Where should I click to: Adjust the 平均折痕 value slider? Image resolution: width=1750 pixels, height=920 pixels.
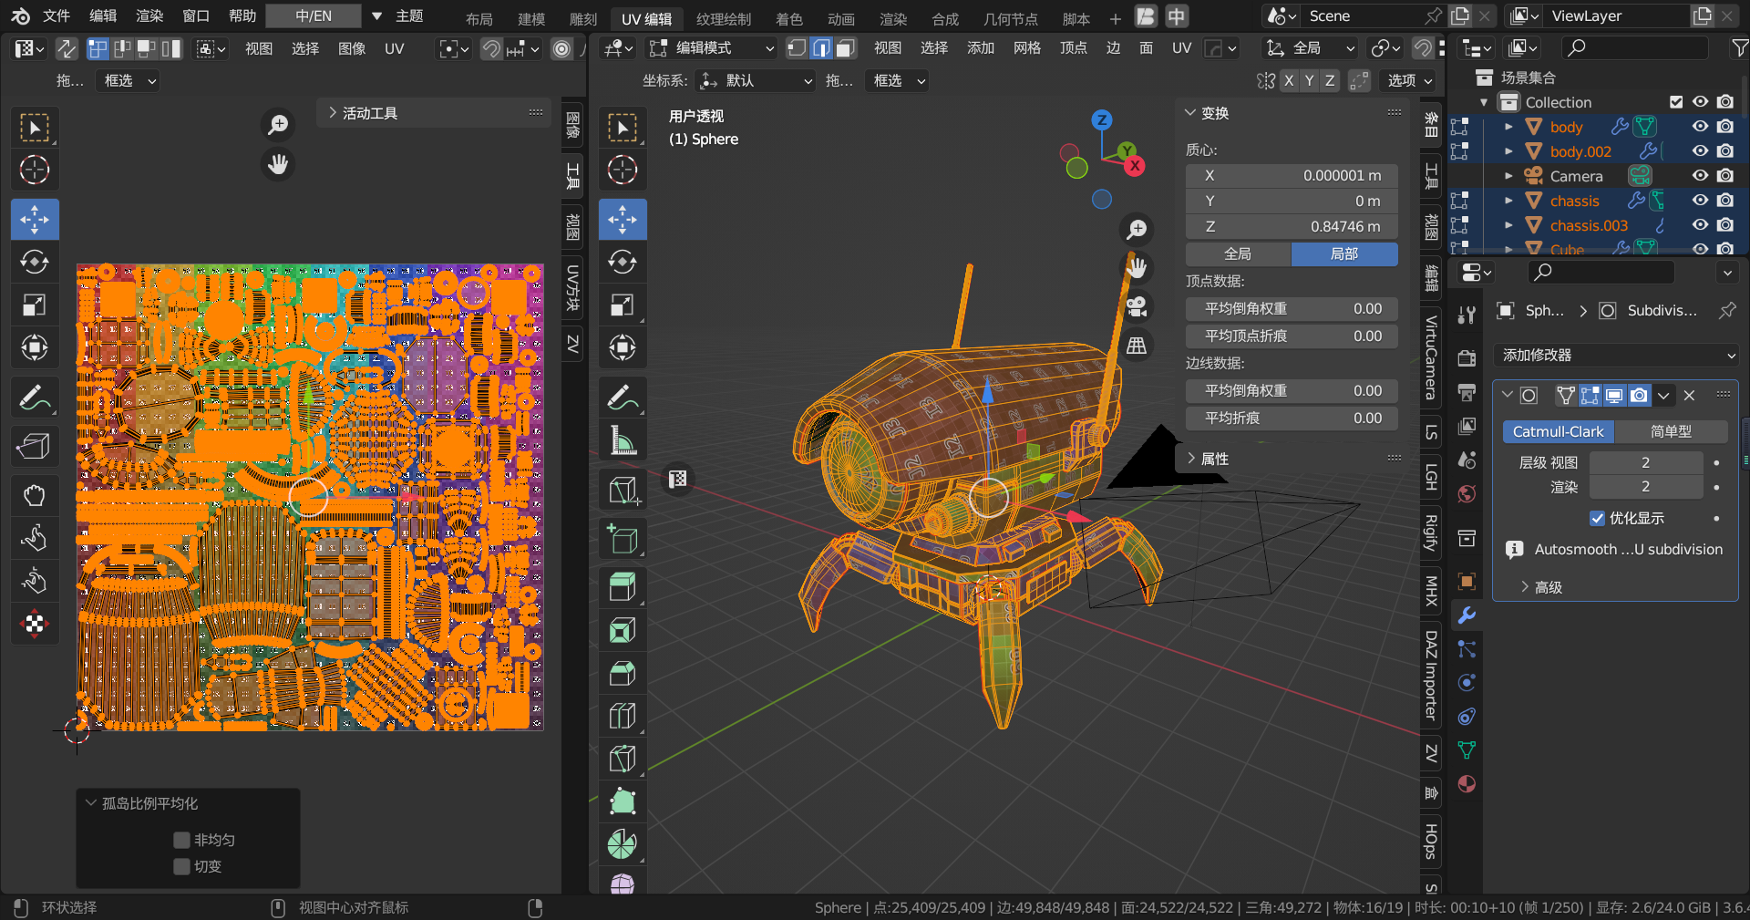pyautogui.click(x=1292, y=418)
